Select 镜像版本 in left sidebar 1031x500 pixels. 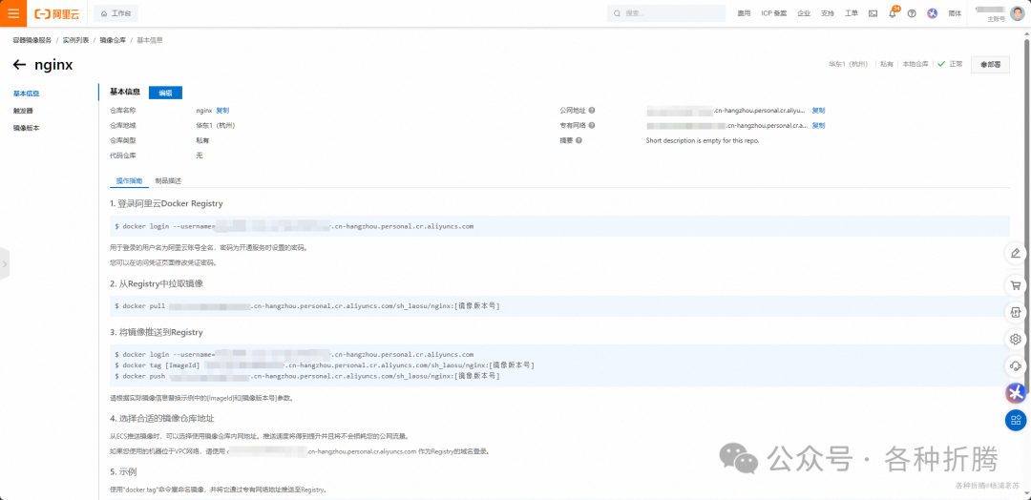point(27,128)
